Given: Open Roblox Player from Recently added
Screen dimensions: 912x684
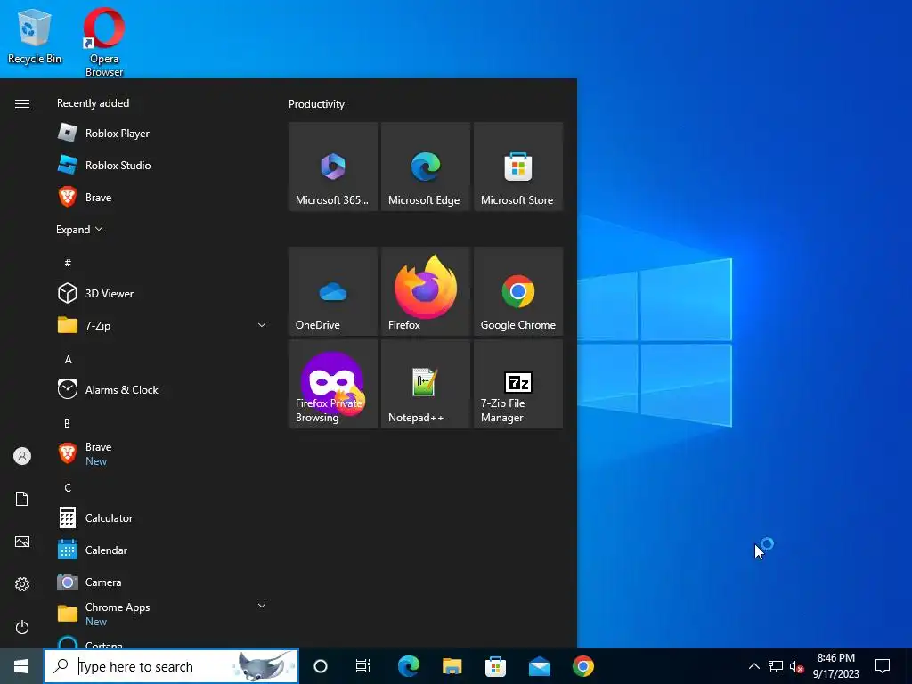Looking at the screenshot, I should (x=161, y=134).
